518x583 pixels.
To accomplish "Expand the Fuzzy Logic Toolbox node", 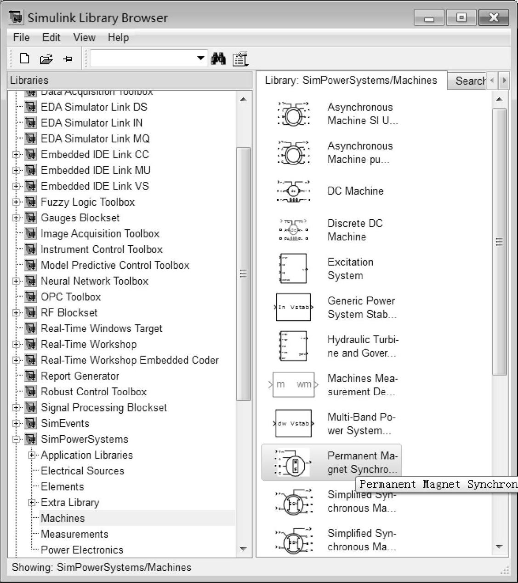I will point(16,202).
